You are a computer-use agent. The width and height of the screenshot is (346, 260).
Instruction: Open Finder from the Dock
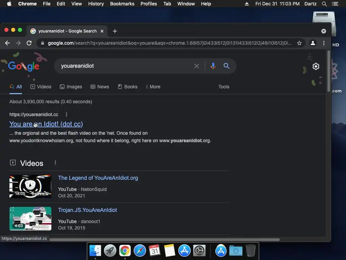pos(95,251)
